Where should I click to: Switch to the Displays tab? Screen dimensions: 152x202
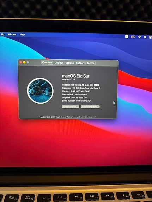[x=59, y=63]
